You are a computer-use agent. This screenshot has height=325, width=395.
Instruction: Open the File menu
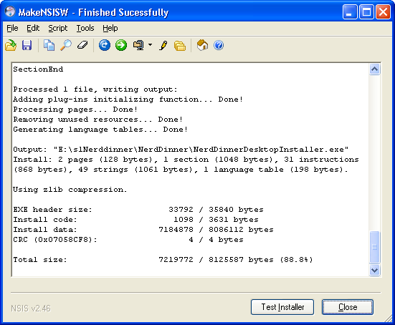[12, 28]
